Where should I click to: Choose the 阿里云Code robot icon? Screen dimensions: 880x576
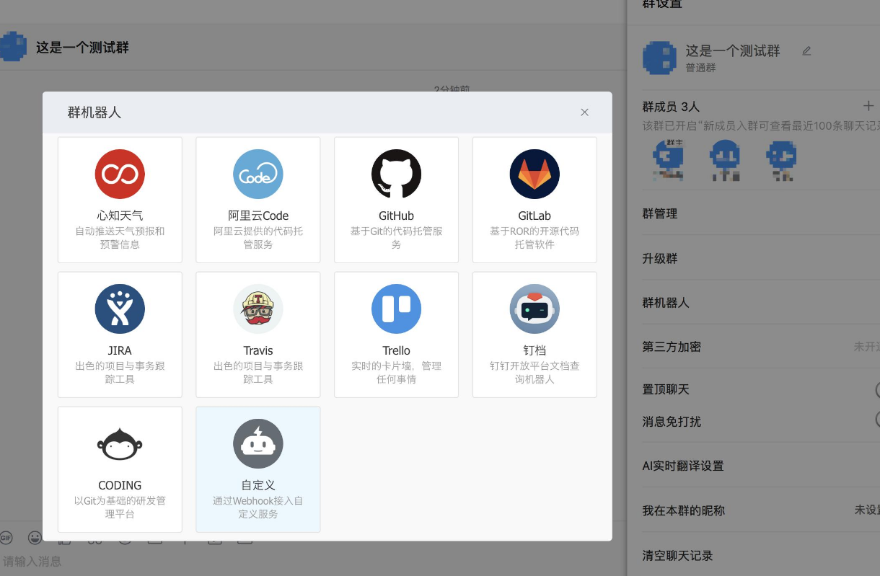(258, 174)
